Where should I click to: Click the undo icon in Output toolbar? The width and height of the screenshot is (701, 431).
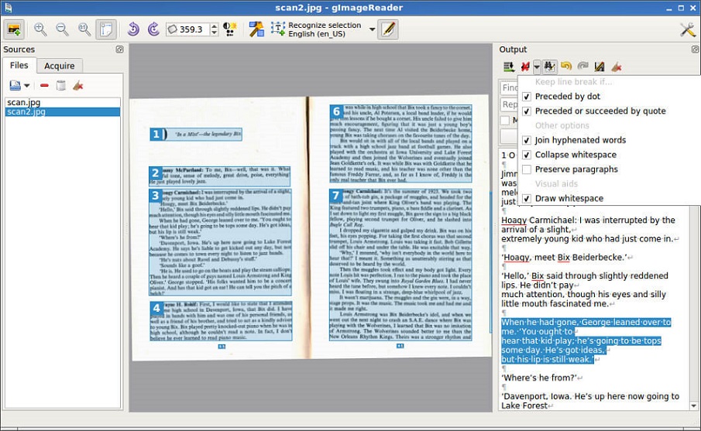[x=566, y=67]
